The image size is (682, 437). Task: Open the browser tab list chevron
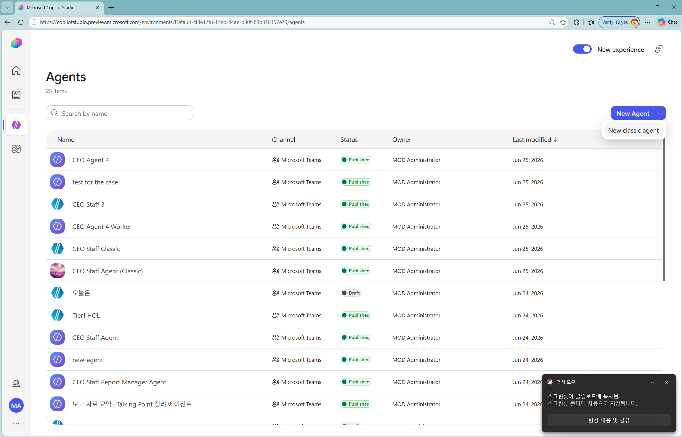7,7
